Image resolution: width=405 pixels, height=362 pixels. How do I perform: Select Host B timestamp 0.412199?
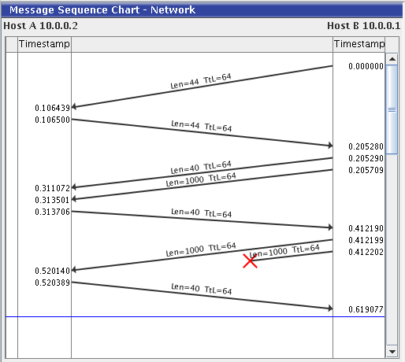click(366, 240)
